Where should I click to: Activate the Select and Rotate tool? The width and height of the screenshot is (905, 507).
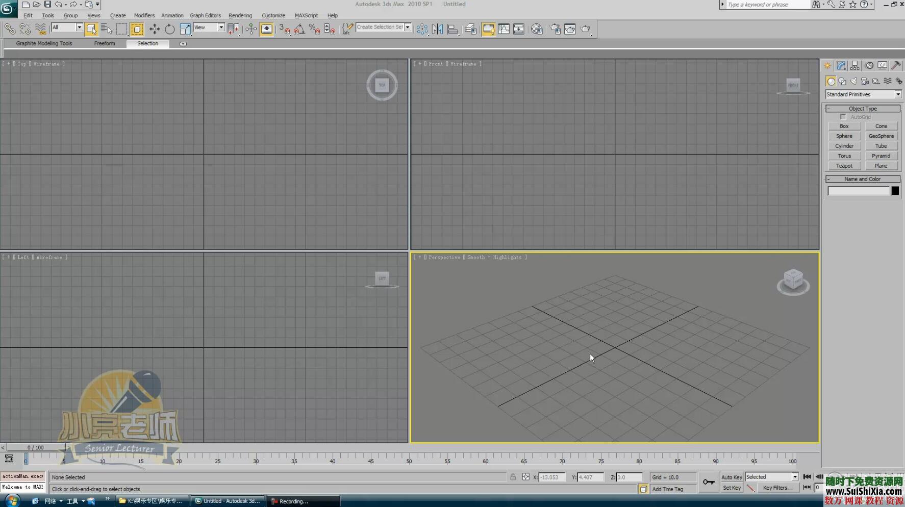pyautogui.click(x=170, y=29)
